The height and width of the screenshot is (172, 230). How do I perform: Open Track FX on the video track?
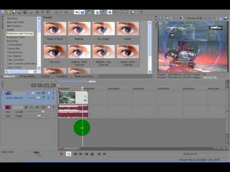(38, 93)
